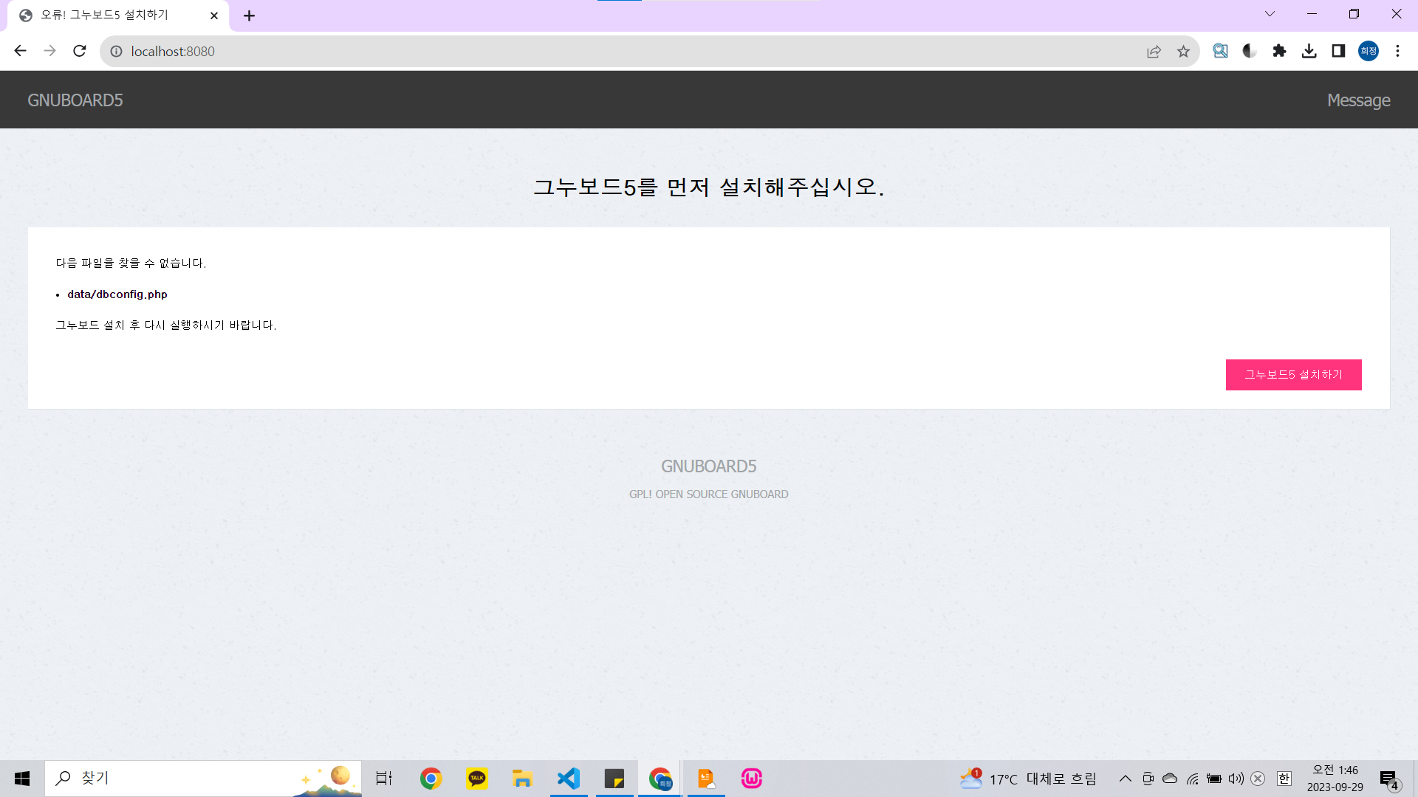The height and width of the screenshot is (797, 1418).
Task: Share this page icon
Action: click(x=1154, y=51)
